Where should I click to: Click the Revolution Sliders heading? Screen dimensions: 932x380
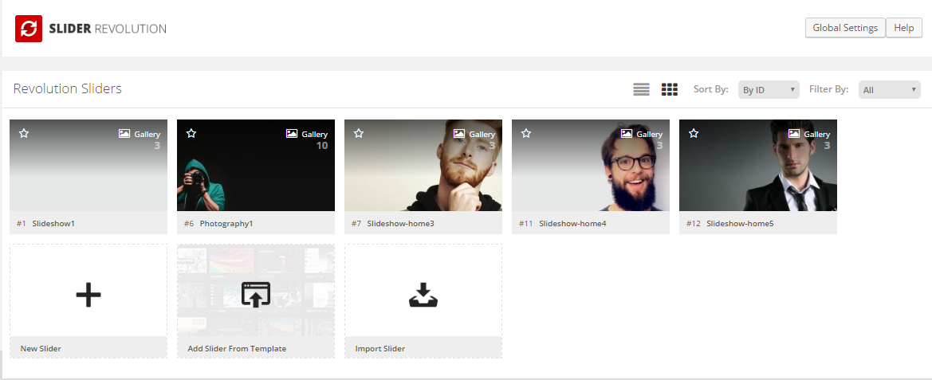pos(68,89)
